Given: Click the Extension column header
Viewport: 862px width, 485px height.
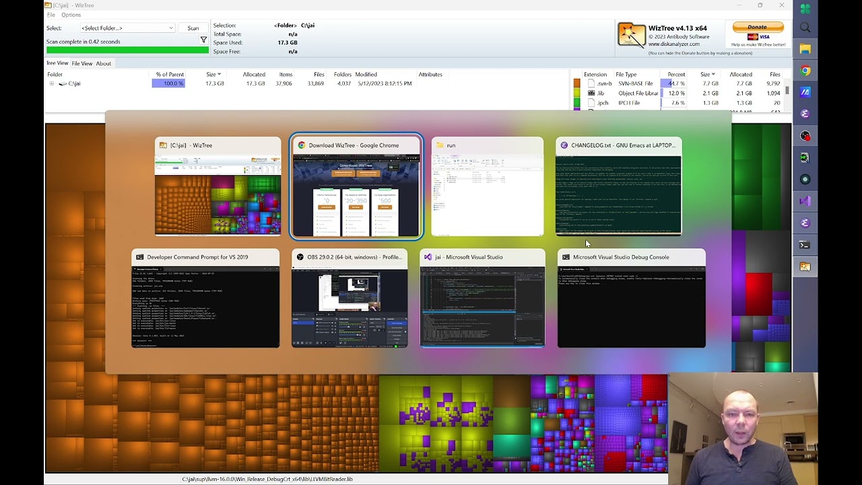Looking at the screenshot, I should 595,74.
